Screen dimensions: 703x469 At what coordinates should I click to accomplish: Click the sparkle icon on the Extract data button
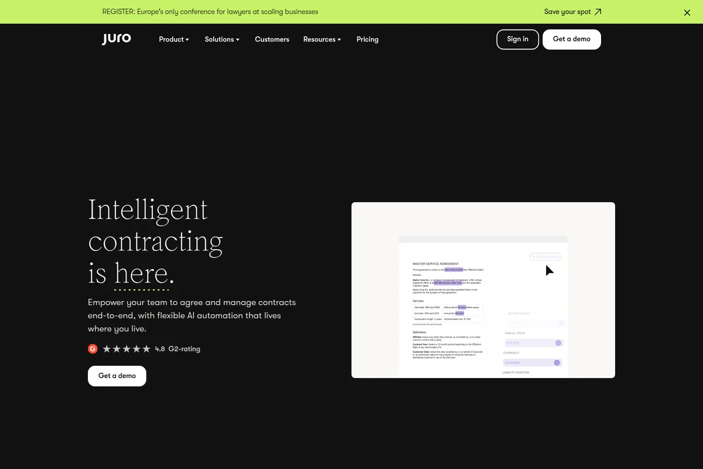coord(534,256)
